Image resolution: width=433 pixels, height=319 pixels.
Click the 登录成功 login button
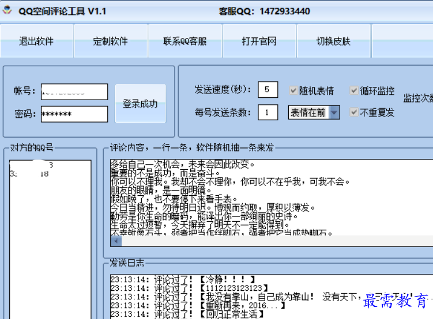pyautogui.click(x=140, y=104)
